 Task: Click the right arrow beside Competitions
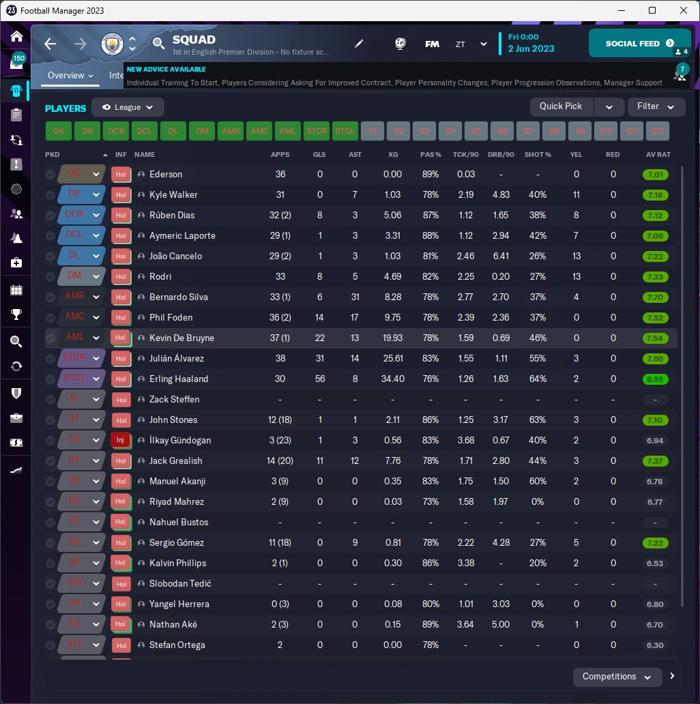click(672, 676)
